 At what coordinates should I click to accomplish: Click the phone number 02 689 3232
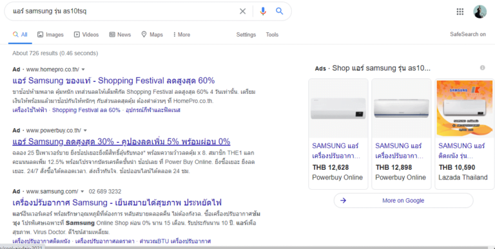click(x=105, y=191)
